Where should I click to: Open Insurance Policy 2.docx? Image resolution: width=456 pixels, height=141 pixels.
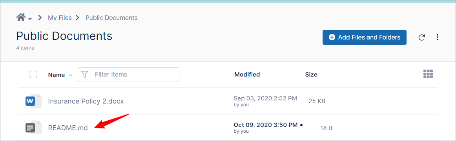click(86, 101)
